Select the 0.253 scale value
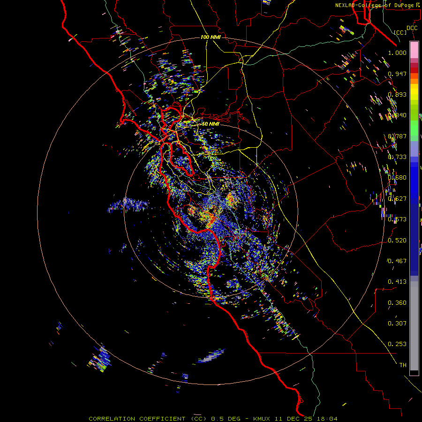Screen dimensions: 422x422 [x=397, y=344]
